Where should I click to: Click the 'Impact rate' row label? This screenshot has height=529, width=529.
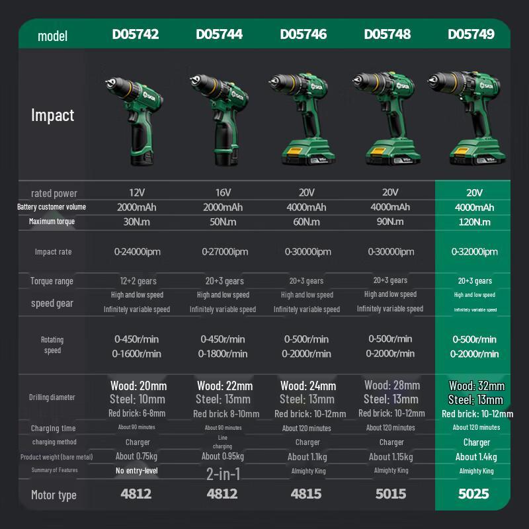(54, 252)
